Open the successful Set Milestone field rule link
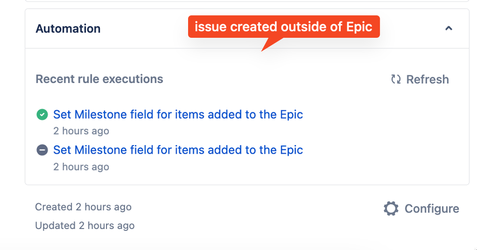Viewport: 477px width, 250px height. click(178, 115)
